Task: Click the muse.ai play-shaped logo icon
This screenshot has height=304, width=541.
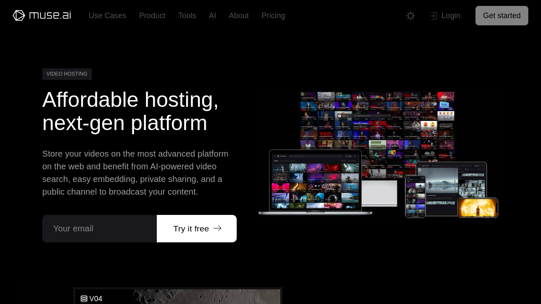Action: (x=19, y=16)
